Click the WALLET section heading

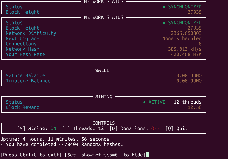[104, 70]
